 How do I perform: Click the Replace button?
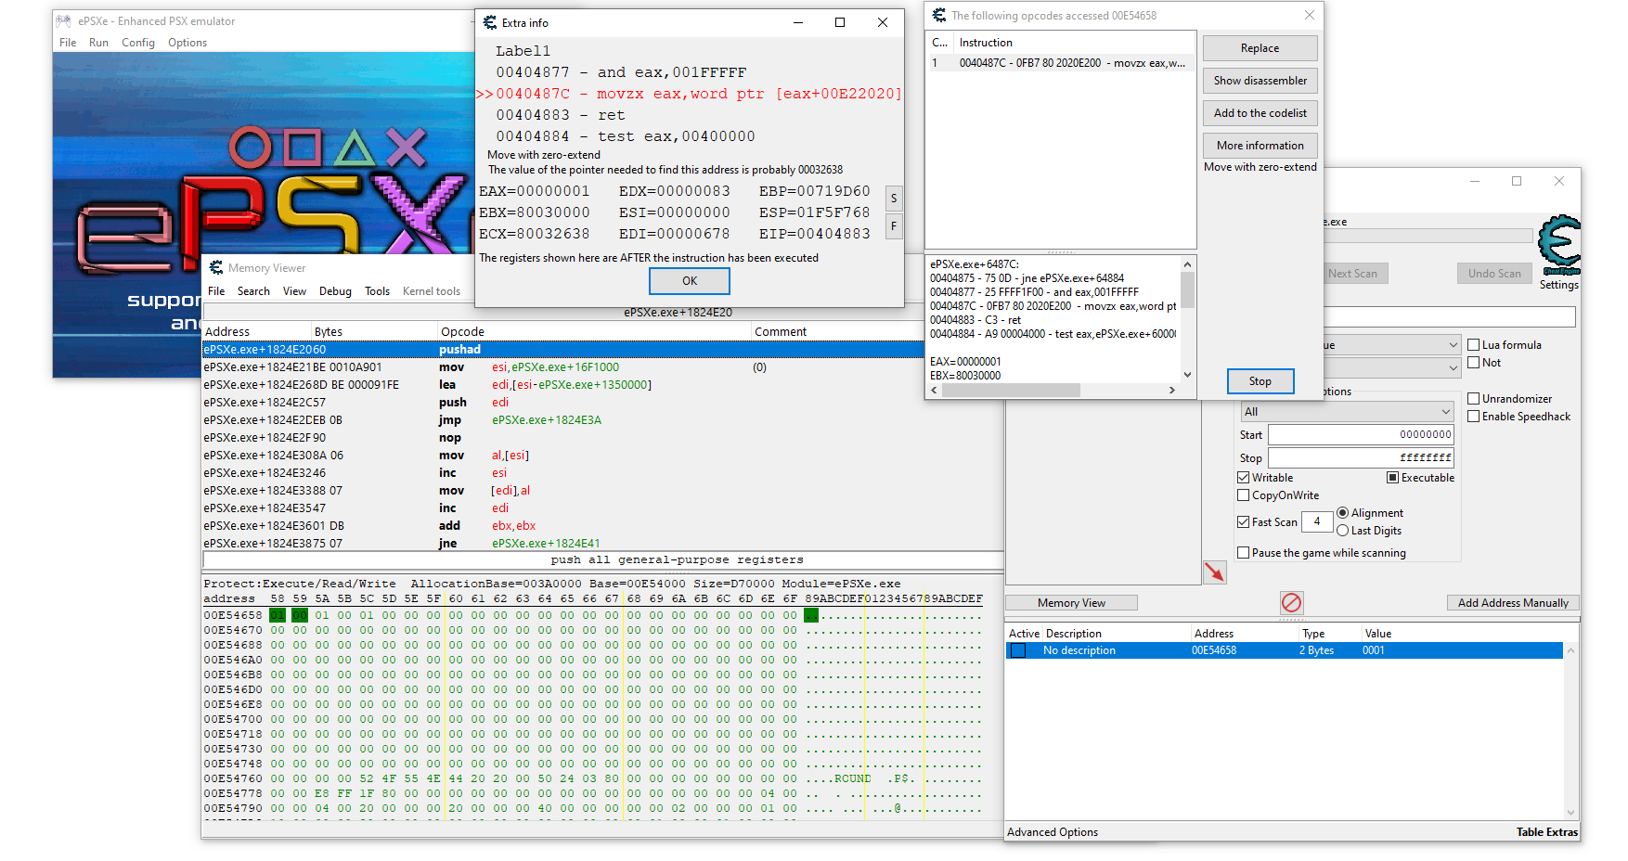click(1260, 47)
